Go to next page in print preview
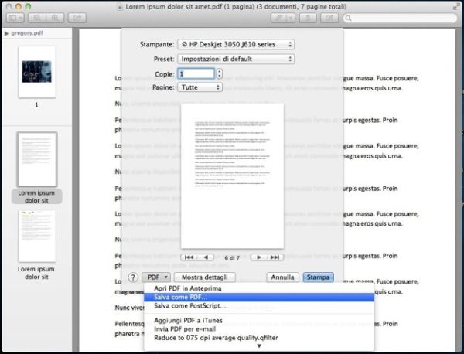Image resolution: width=464 pixels, height=354 pixels. click(x=259, y=257)
